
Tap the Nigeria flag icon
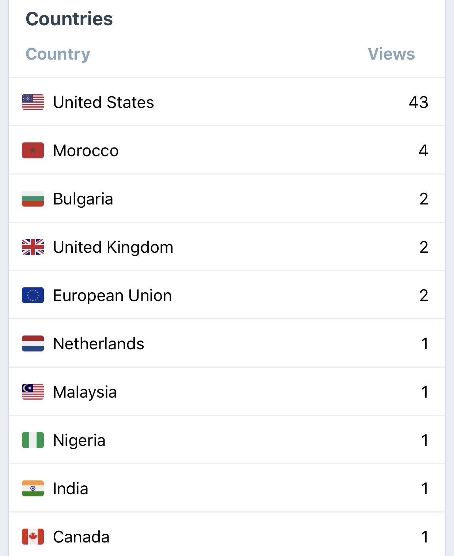click(33, 440)
